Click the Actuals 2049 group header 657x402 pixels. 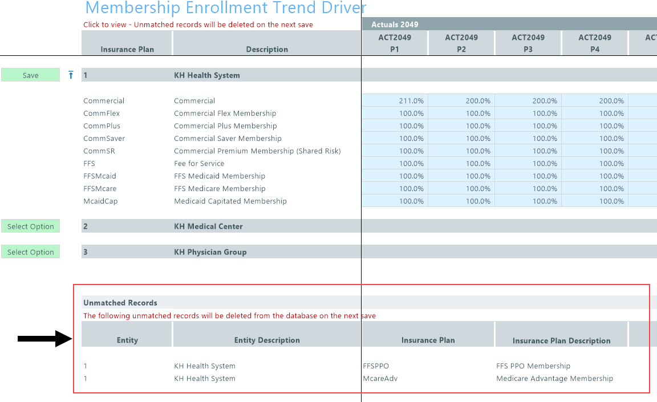pos(509,25)
